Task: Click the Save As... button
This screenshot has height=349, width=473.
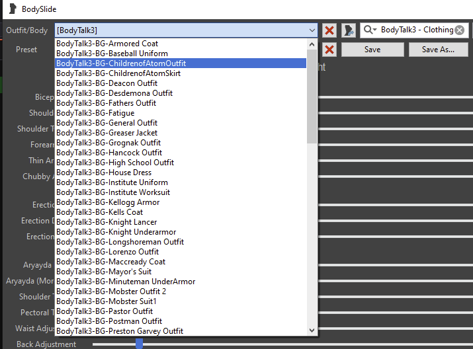Action: pyautogui.click(x=439, y=50)
